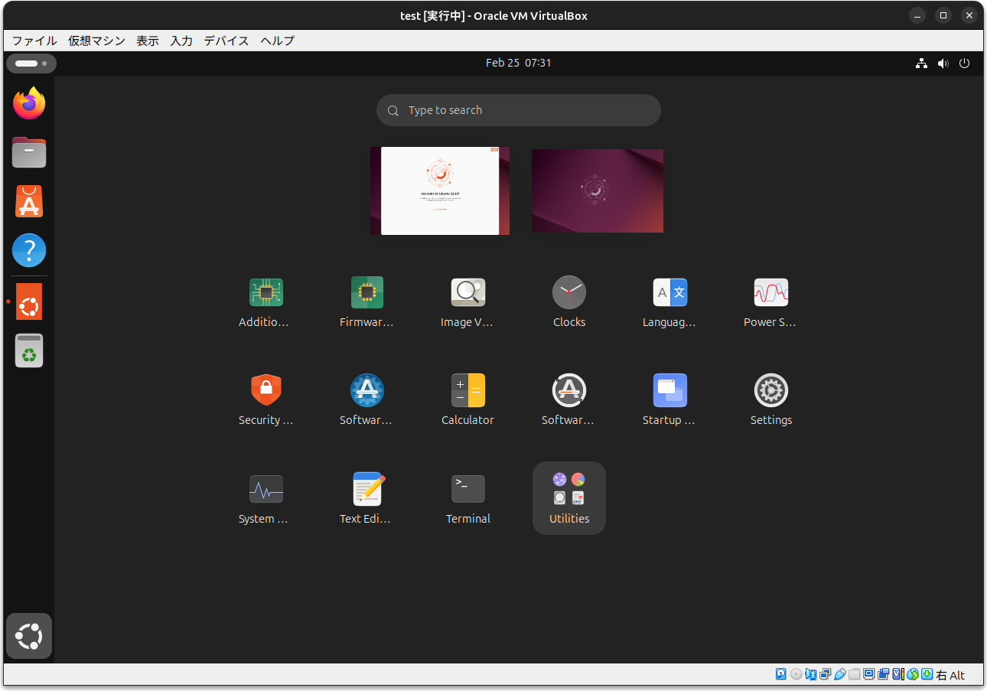Screen dimensions: 987x691
Task: Open the デバイス menu
Action: (226, 41)
